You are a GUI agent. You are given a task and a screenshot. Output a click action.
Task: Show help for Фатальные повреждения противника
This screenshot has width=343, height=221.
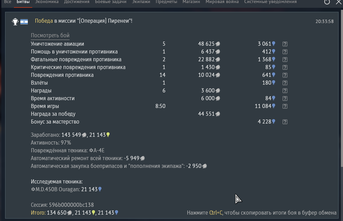(285, 60)
